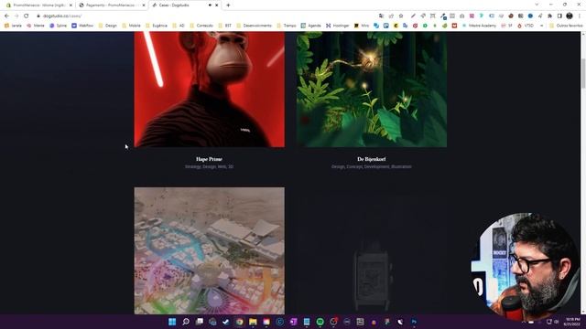Screen dimensions: 586x329
Task: Click the page vertical scrollbar thumb
Action: [582, 73]
